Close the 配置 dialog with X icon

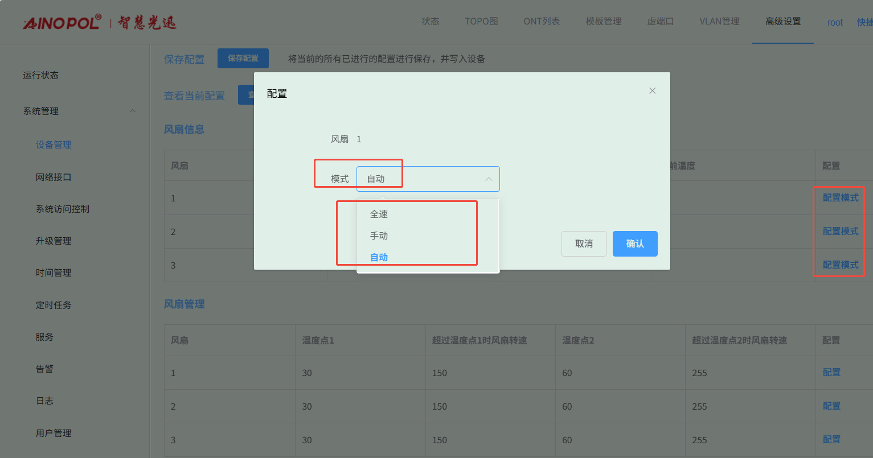653,91
